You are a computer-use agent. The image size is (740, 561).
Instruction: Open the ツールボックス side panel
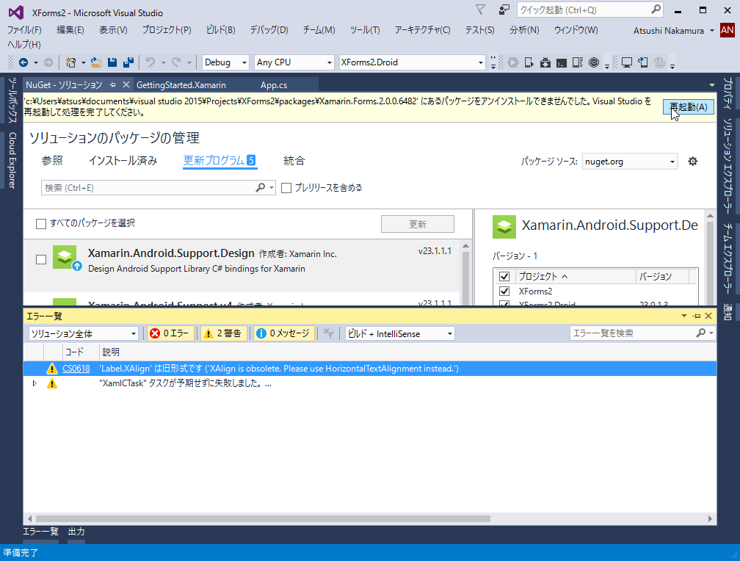12,100
